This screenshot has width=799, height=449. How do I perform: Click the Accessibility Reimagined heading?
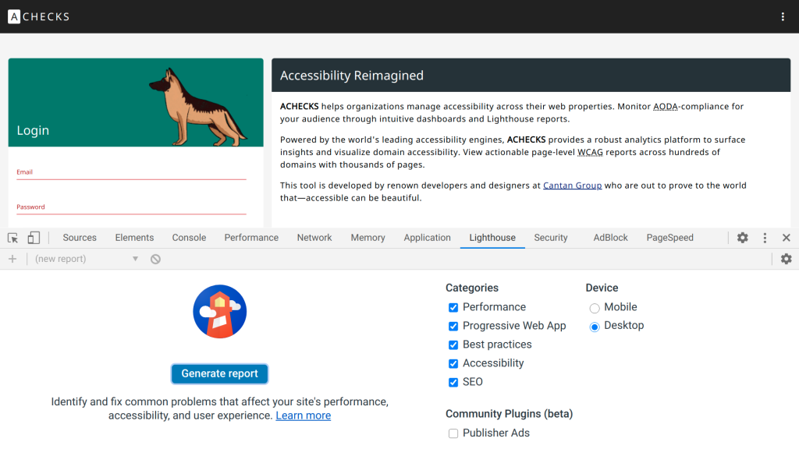pos(352,76)
